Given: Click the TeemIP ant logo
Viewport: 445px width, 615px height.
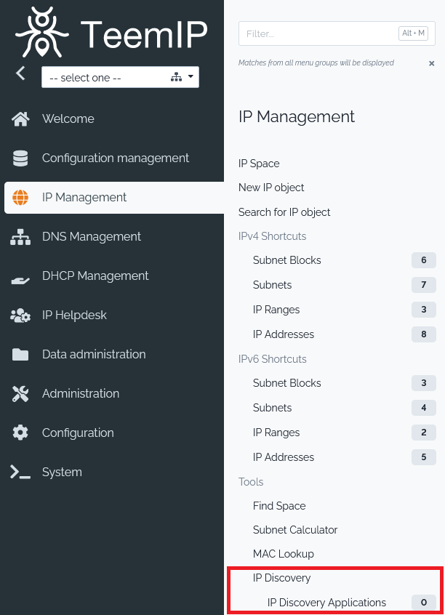Looking at the screenshot, I should (x=42, y=33).
